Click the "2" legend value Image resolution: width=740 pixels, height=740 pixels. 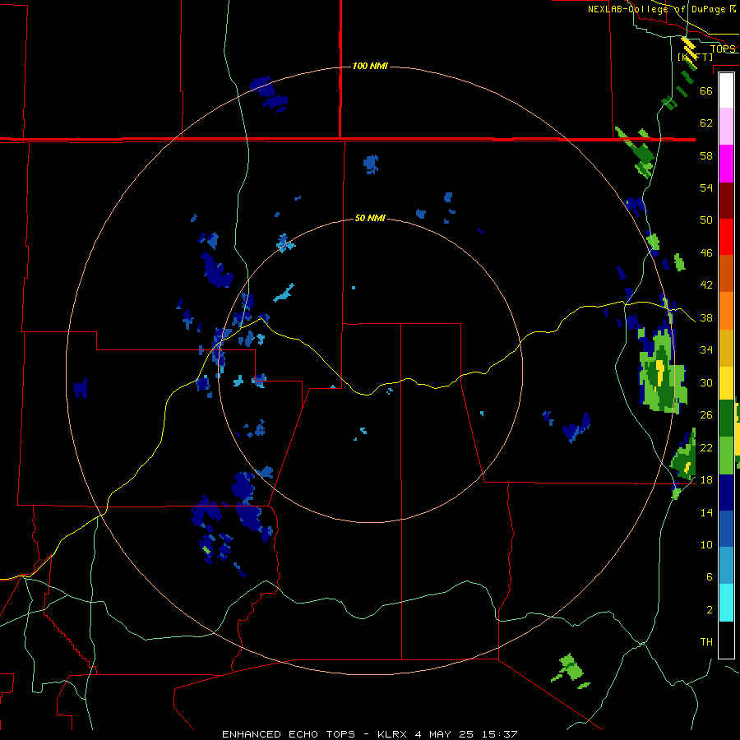coord(710,610)
